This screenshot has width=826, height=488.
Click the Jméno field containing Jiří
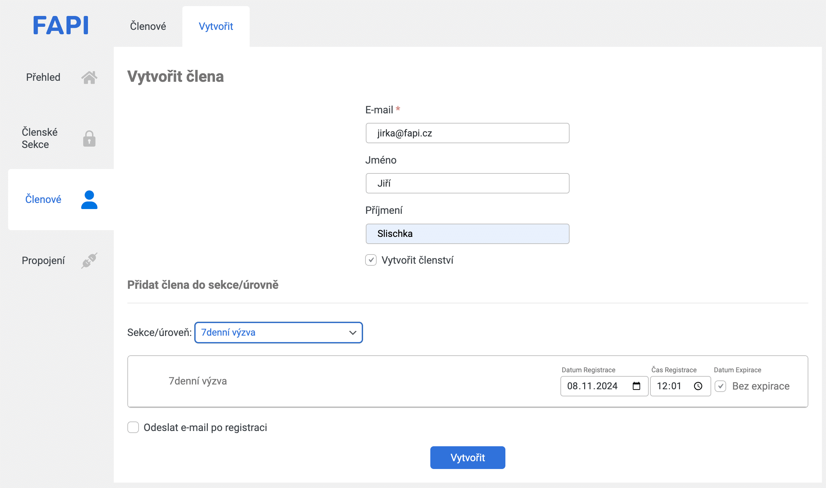(467, 183)
